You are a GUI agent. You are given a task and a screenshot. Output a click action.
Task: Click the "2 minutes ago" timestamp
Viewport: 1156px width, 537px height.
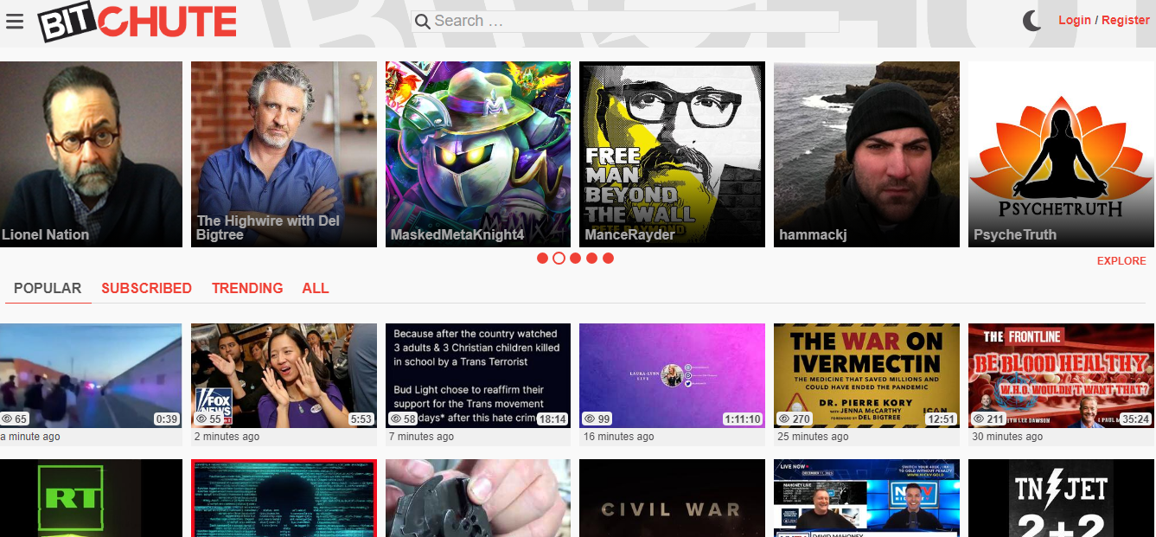[x=227, y=437]
